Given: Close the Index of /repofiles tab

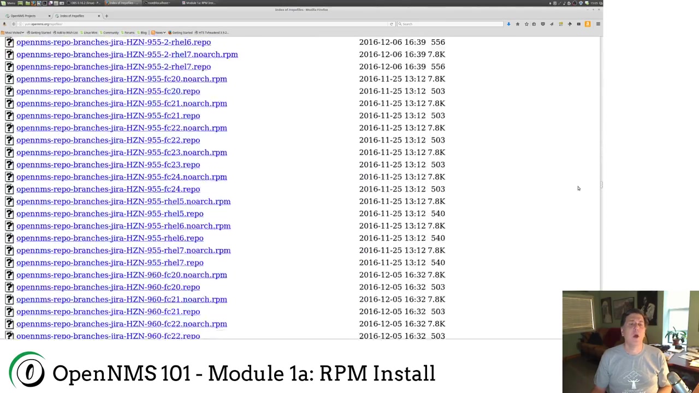Looking at the screenshot, I should coord(99,16).
